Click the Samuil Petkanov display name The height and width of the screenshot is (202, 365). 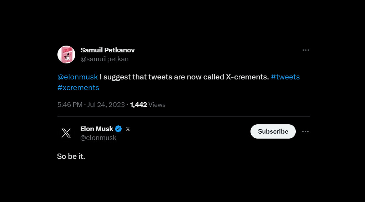point(107,50)
